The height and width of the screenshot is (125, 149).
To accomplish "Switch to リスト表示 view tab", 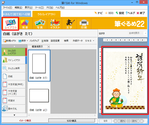I will tap(72, 121).
